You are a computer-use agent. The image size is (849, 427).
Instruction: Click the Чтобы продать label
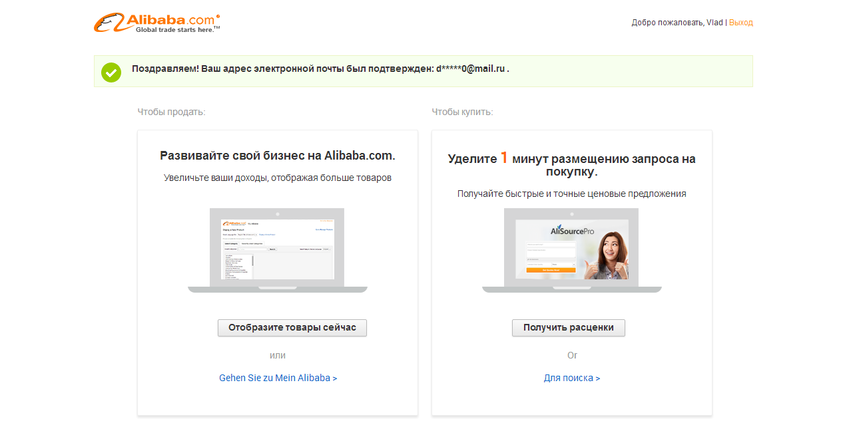click(171, 112)
